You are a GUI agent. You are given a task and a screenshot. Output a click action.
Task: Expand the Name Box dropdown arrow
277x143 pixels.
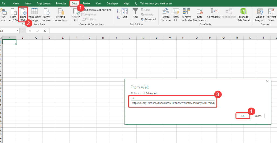point(18,31)
